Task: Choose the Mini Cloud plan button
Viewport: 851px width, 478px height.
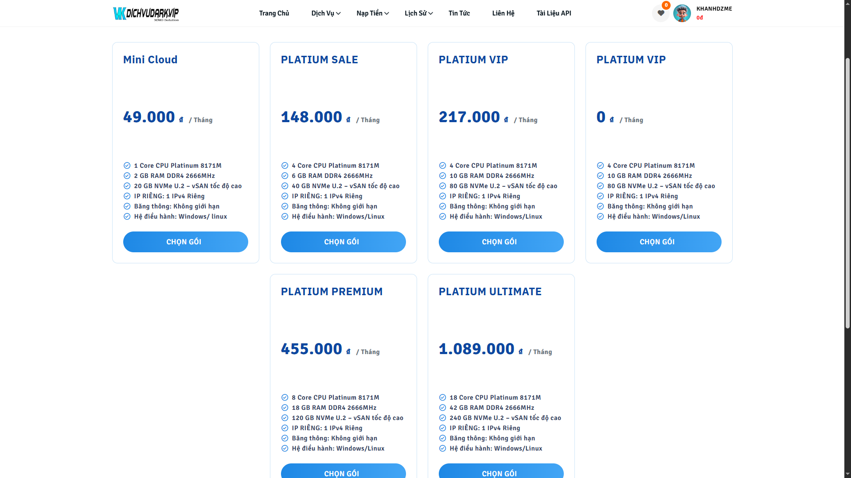Action: (x=185, y=242)
